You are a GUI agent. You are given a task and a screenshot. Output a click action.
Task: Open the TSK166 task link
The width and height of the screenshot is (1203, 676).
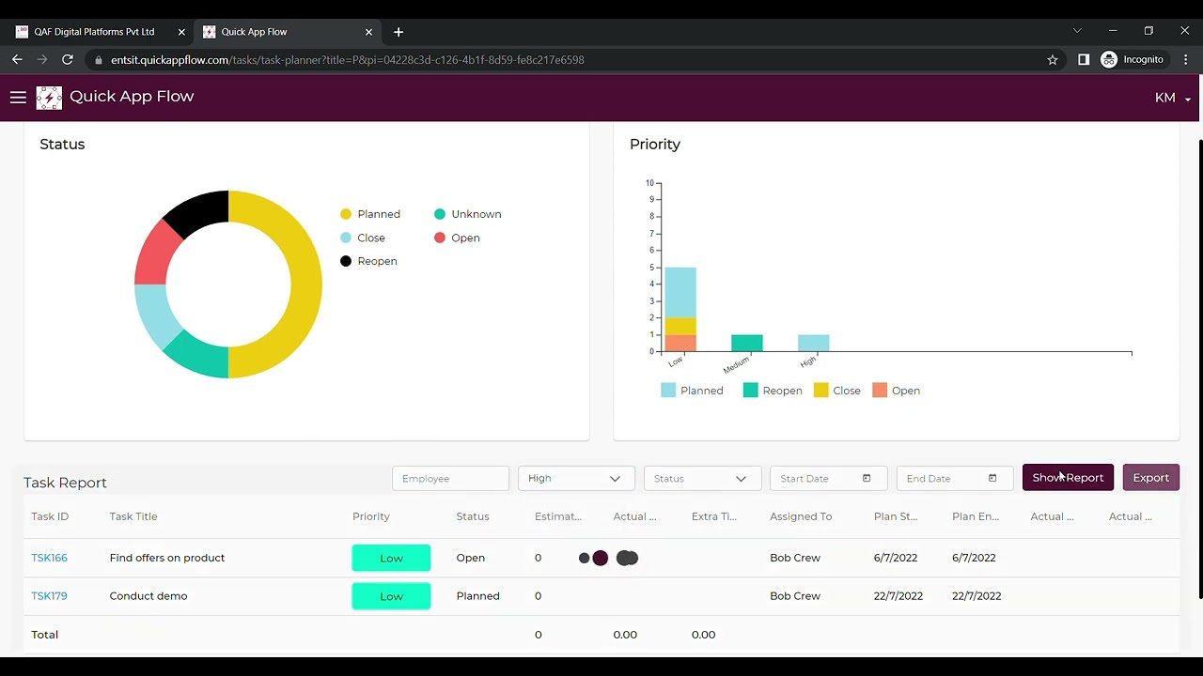(49, 558)
